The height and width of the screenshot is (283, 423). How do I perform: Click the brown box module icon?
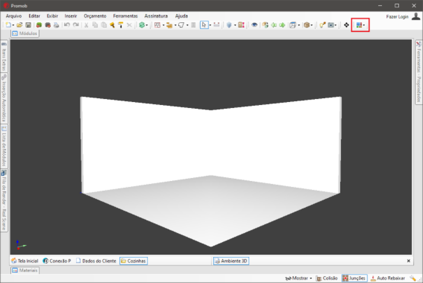tap(307, 25)
